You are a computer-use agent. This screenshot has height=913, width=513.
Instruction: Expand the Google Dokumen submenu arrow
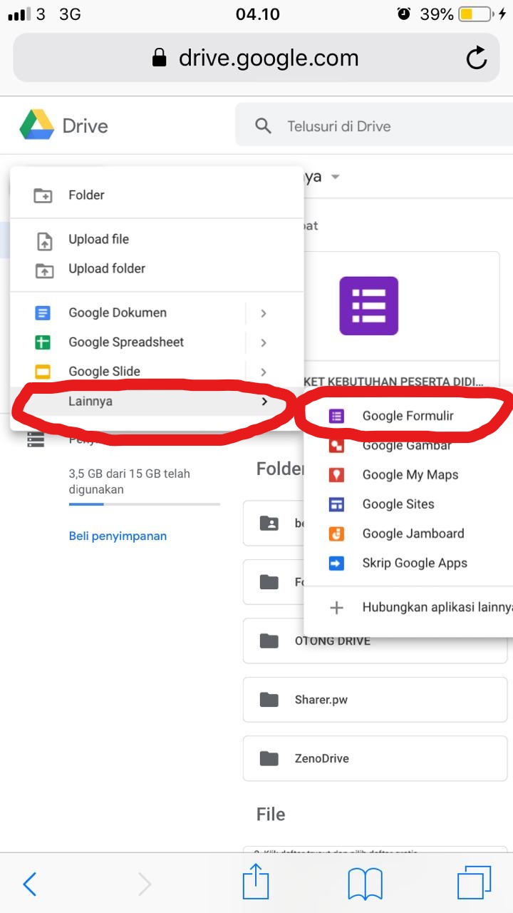[x=264, y=313]
